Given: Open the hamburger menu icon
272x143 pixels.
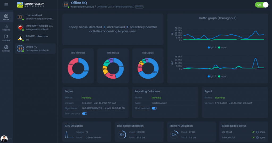Looking at the screenshot, I should tap(6, 5).
